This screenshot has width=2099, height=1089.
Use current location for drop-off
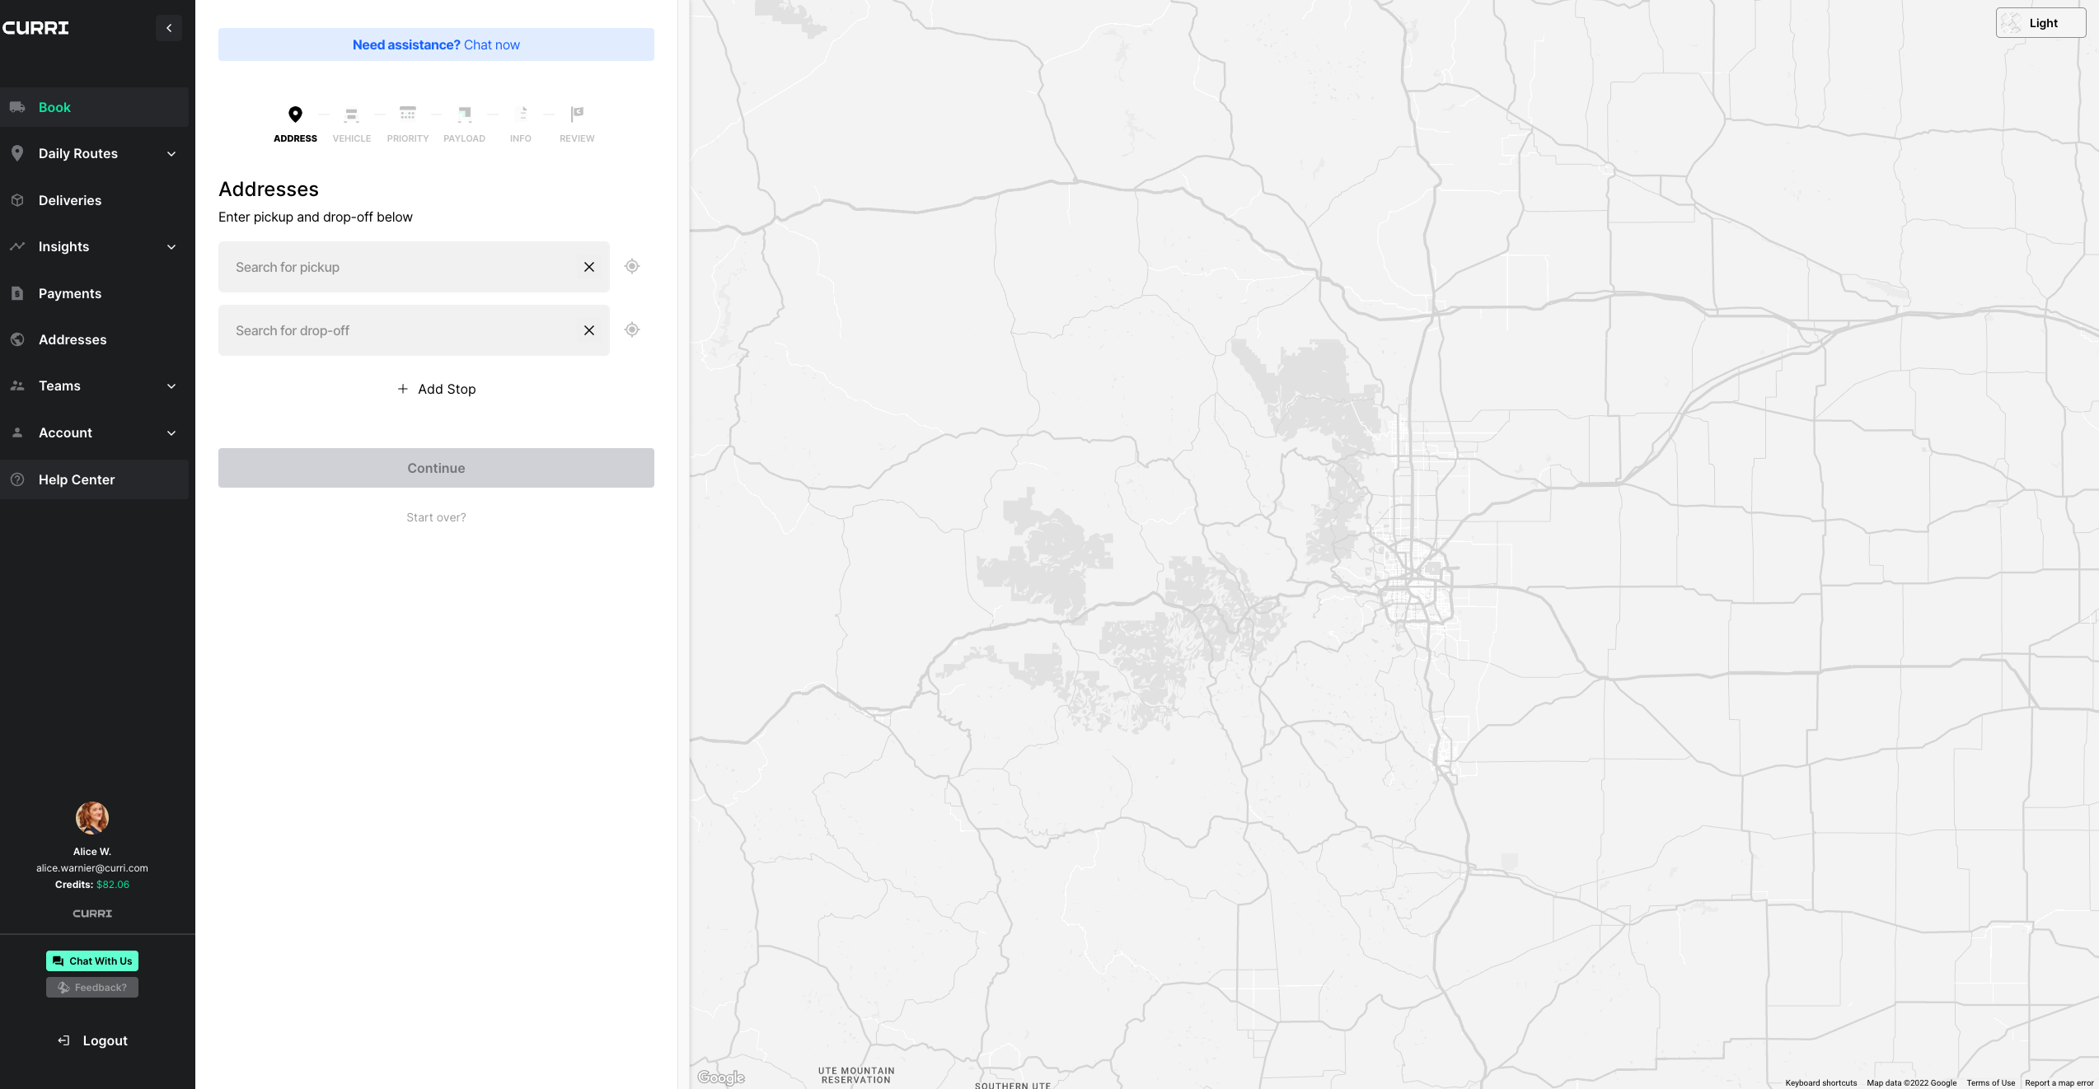(x=632, y=330)
